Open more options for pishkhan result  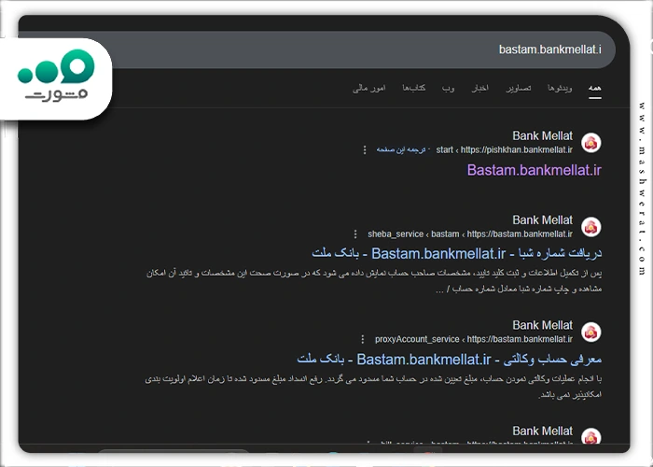click(365, 149)
